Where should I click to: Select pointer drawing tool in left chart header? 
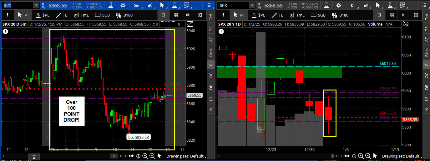click(x=162, y=5)
